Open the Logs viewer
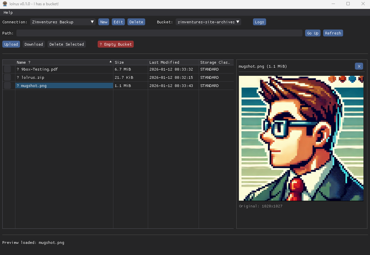Viewport: 370px width, 255px height. (x=259, y=22)
